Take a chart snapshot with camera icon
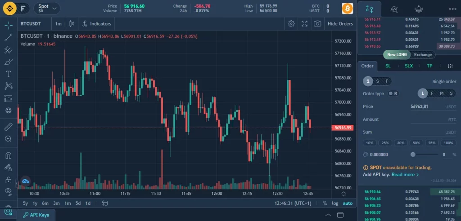This screenshot has width=461, height=221. pos(317,24)
